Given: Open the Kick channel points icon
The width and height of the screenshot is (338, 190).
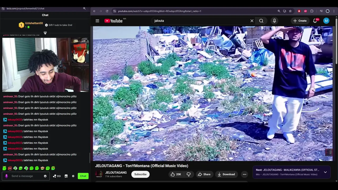Looking at the screenshot, I should pyautogui.click(x=57, y=176).
